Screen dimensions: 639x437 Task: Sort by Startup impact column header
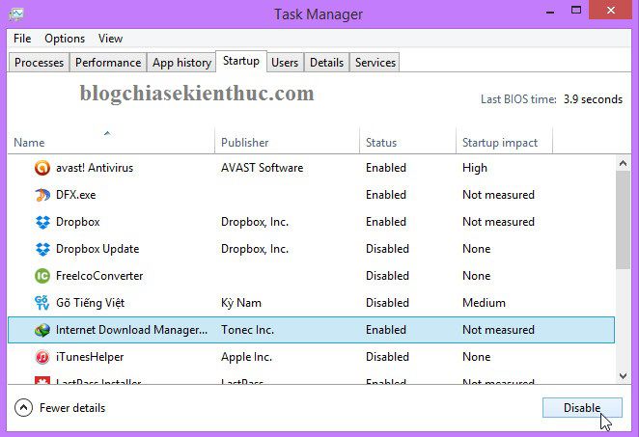(504, 141)
